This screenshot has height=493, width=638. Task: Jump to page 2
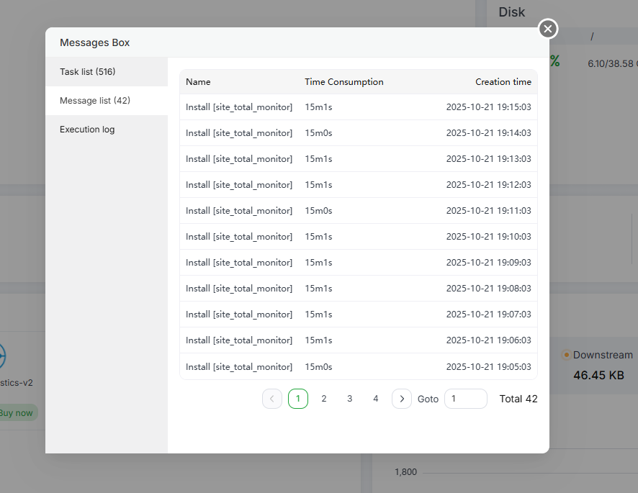pos(324,399)
